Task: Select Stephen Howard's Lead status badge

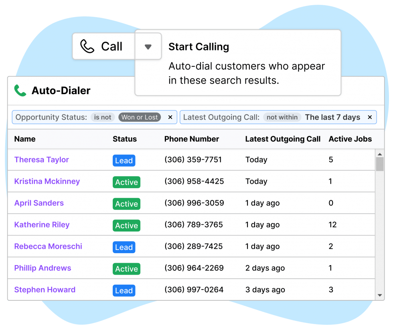Action: pos(124,290)
